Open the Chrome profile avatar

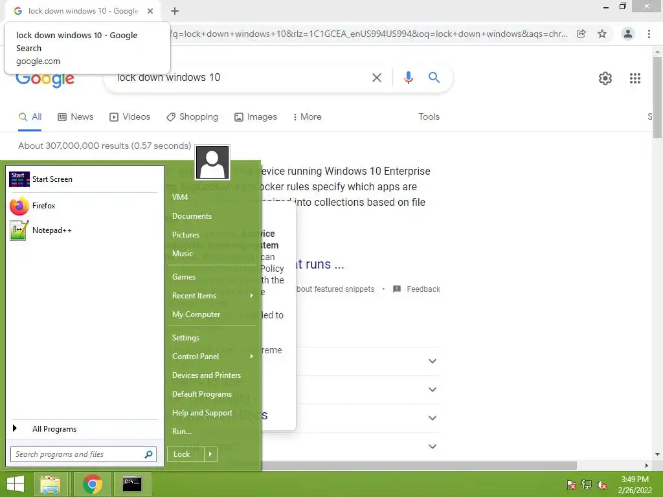(x=628, y=34)
